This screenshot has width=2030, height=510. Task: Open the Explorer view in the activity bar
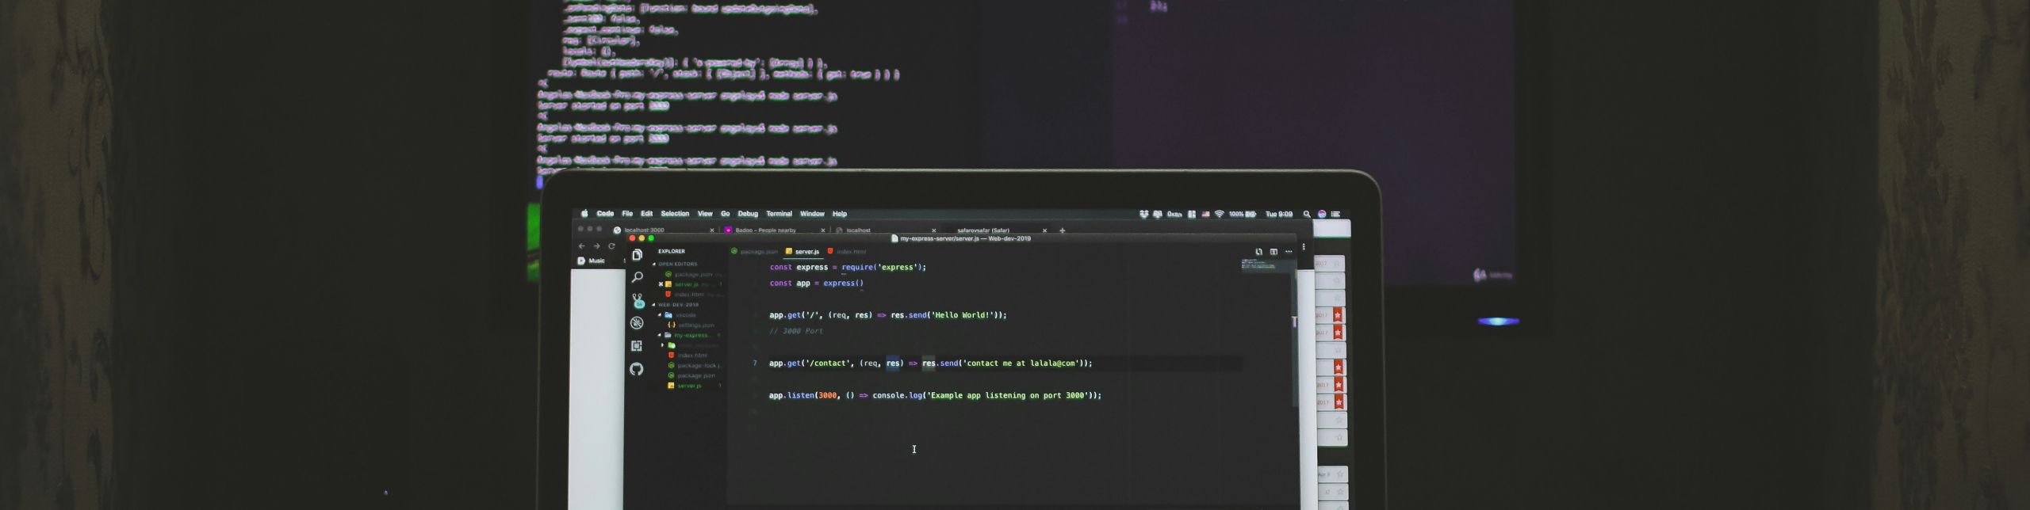(637, 255)
